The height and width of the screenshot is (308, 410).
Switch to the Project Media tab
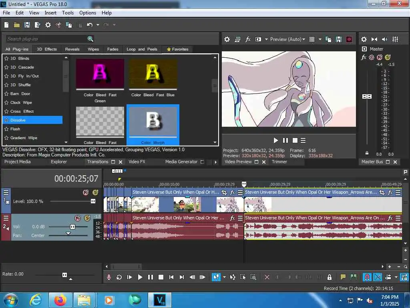point(18,162)
